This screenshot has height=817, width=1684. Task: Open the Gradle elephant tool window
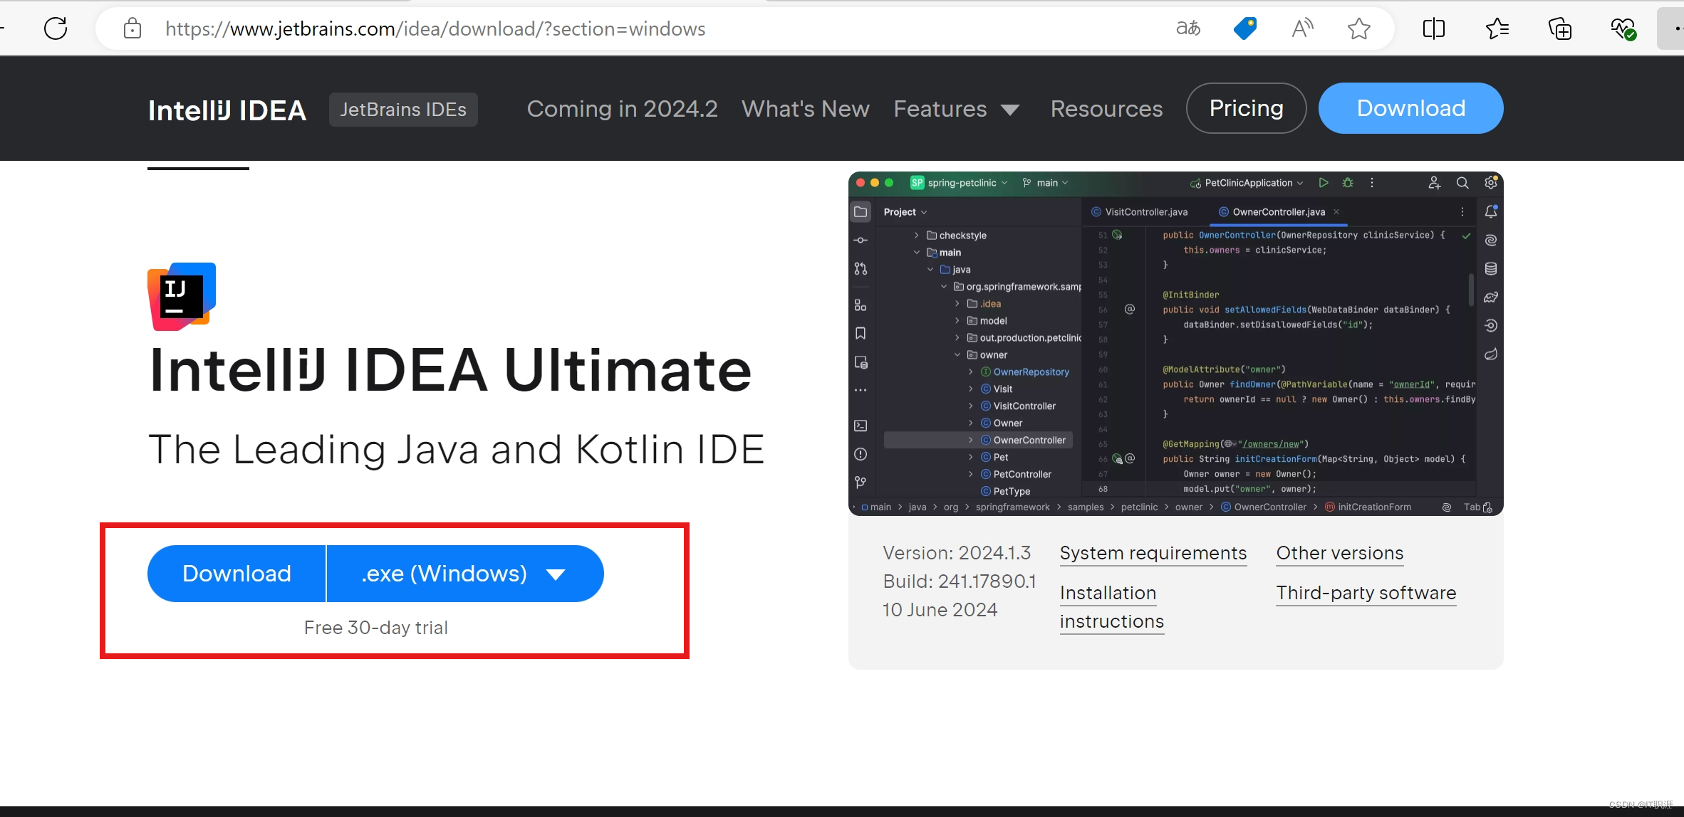pos(1492,297)
